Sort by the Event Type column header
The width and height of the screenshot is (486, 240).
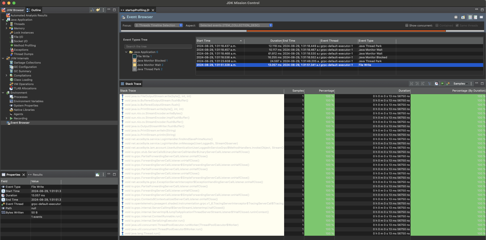[377, 41]
